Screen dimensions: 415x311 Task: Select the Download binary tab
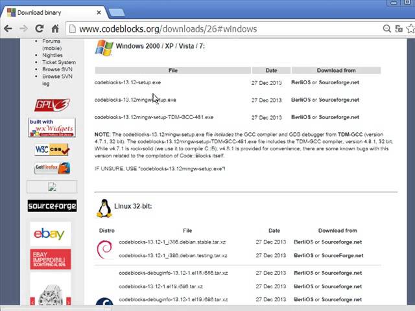(53, 12)
